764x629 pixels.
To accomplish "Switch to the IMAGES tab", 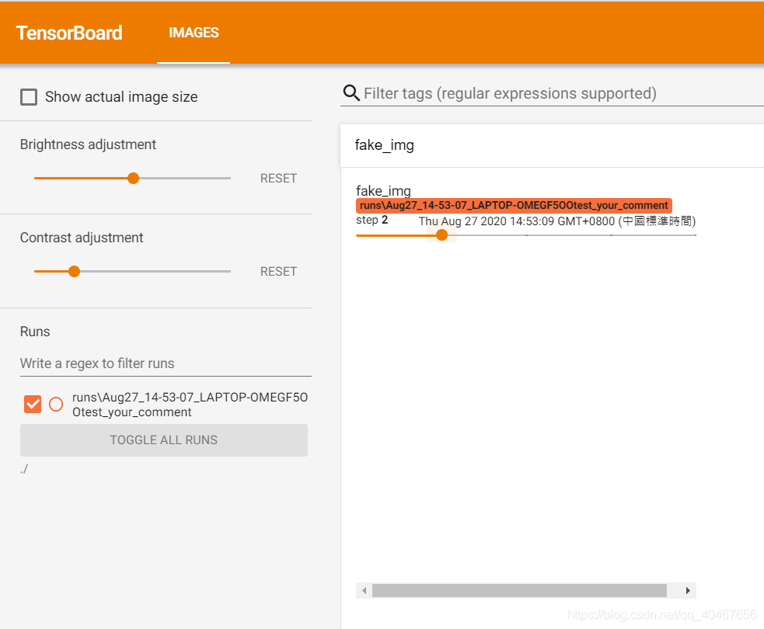I will 194,33.
